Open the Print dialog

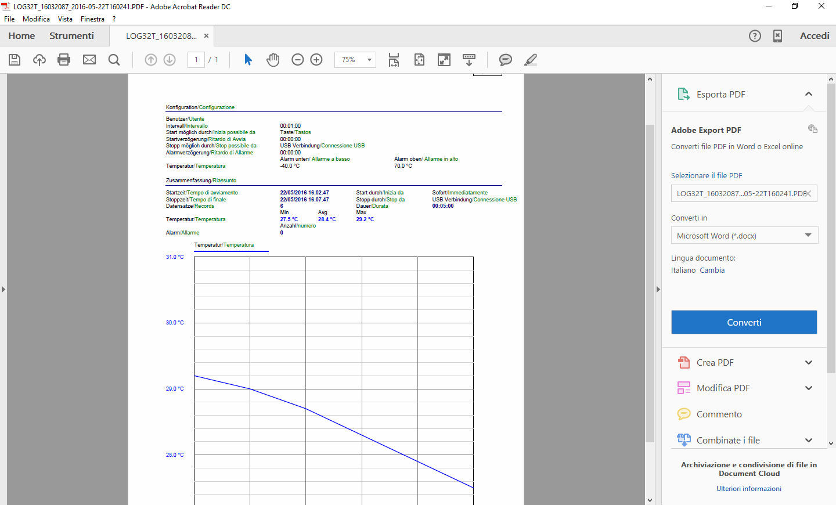point(64,60)
